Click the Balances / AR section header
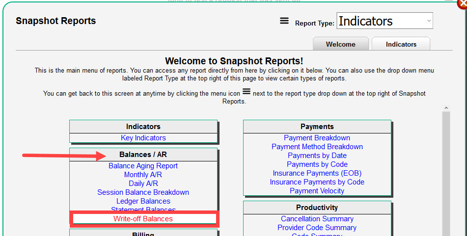Image resolution: width=467 pixels, height=236 pixels. (x=143, y=155)
